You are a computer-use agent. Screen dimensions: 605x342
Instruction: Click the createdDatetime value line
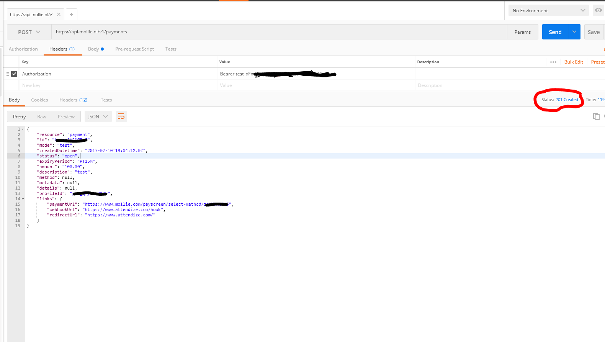pyautogui.click(x=92, y=151)
